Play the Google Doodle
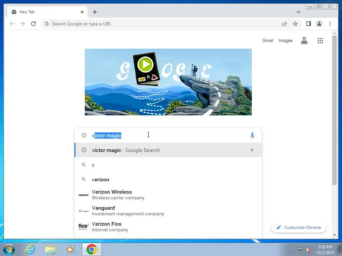The image size is (342, 256). coord(146,65)
